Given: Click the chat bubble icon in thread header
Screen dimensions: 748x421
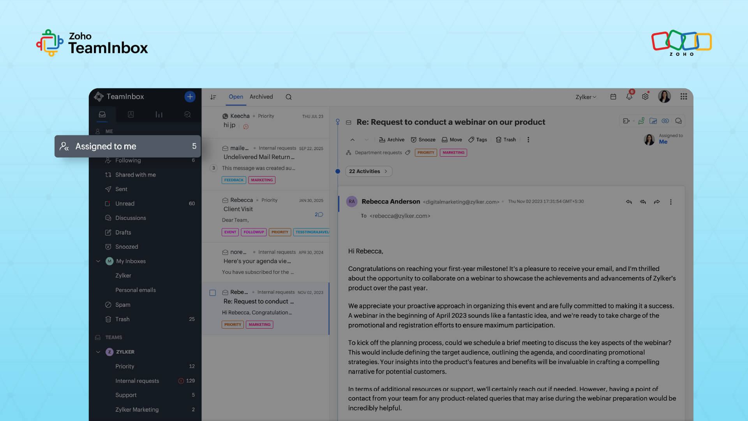Looking at the screenshot, I should (678, 121).
